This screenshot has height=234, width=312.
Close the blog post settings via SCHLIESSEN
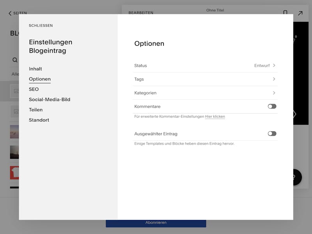click(x=41, y=25)
